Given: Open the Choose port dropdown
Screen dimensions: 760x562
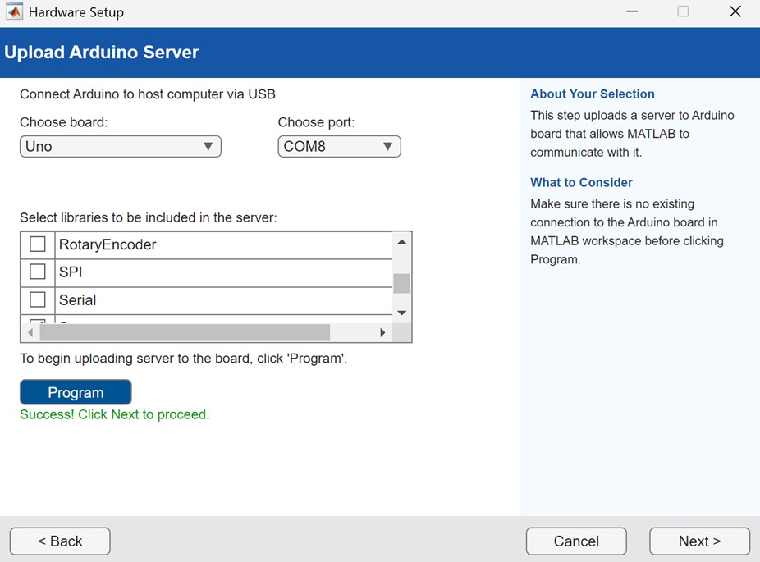Looking at the screenshot, I should [339, 146].
